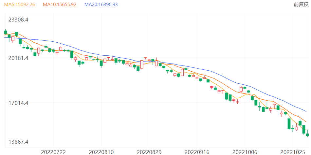Select the 前复权 adjustment option

pos(301,5)
